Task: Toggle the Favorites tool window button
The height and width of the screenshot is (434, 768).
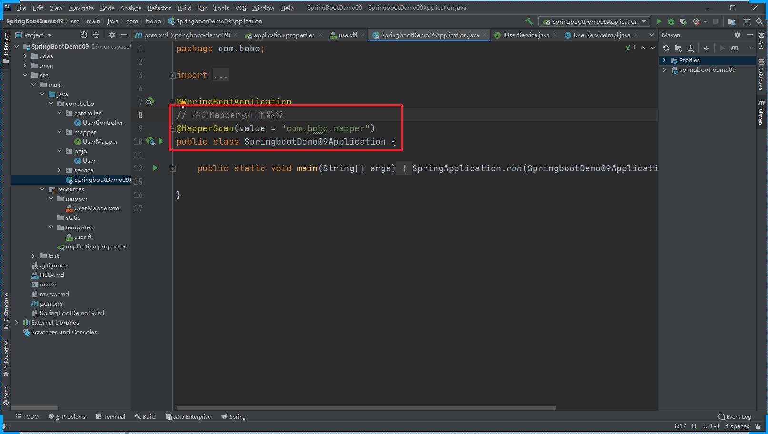Action: (x=6, y=359)
